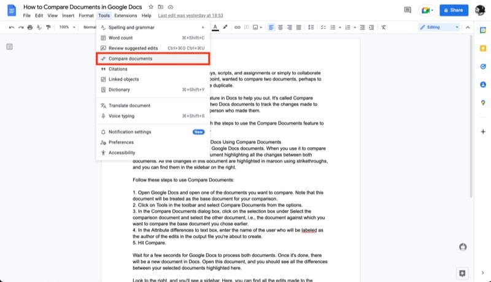Image resolution: width=491 pixels, height=282 pixels.
Task: Click Increase indent icon
Action: tap(372, 28)
